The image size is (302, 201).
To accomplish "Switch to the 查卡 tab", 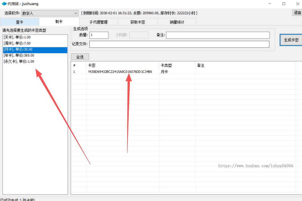I will coord(20,22).
